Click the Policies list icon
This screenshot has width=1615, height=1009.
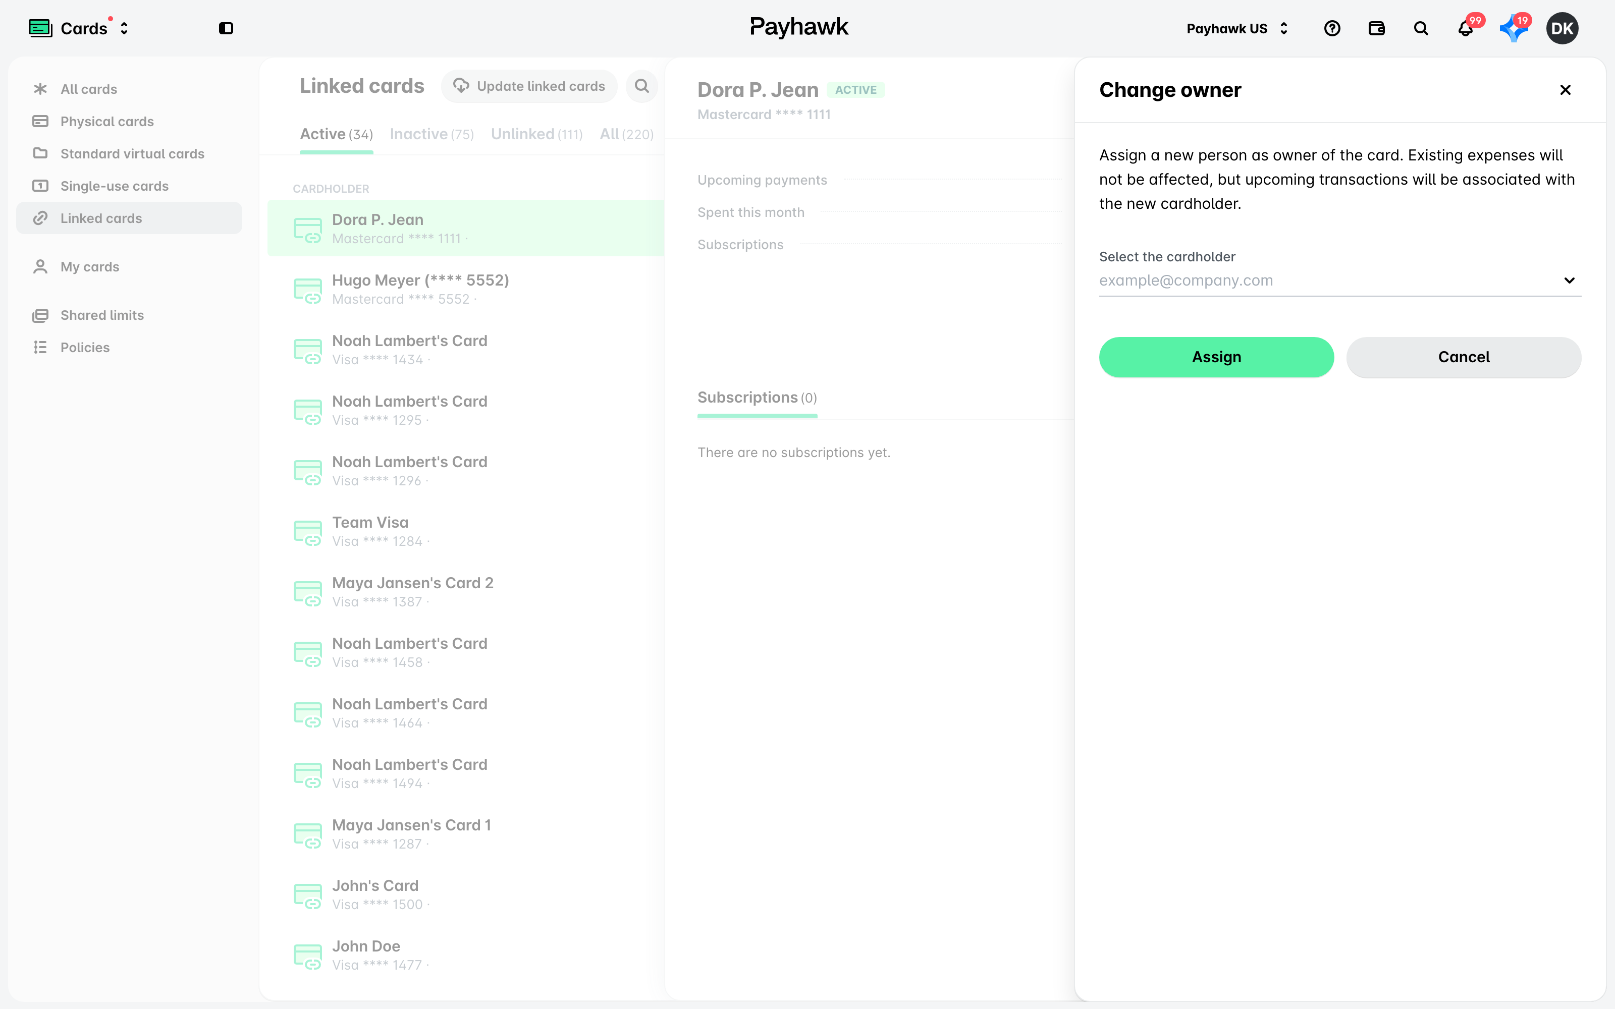(40, 347)
